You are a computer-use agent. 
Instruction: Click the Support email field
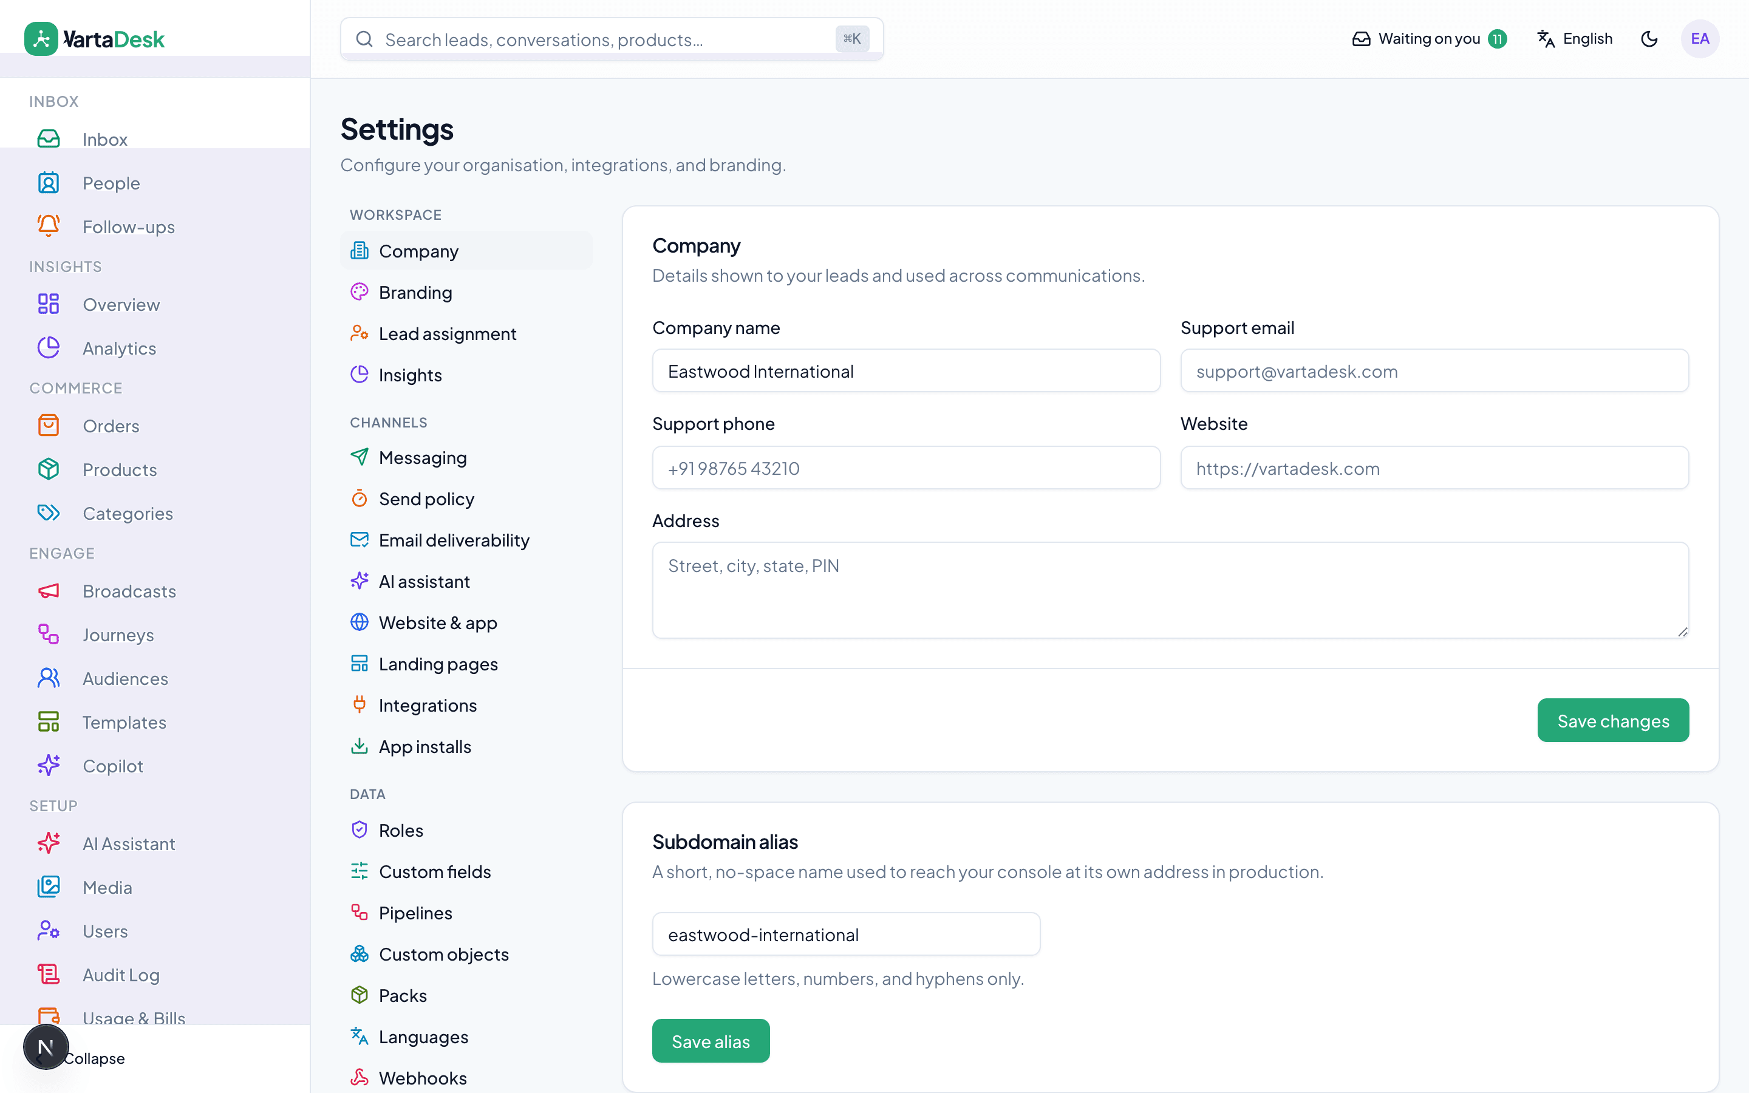click(x=1434, y=371)
